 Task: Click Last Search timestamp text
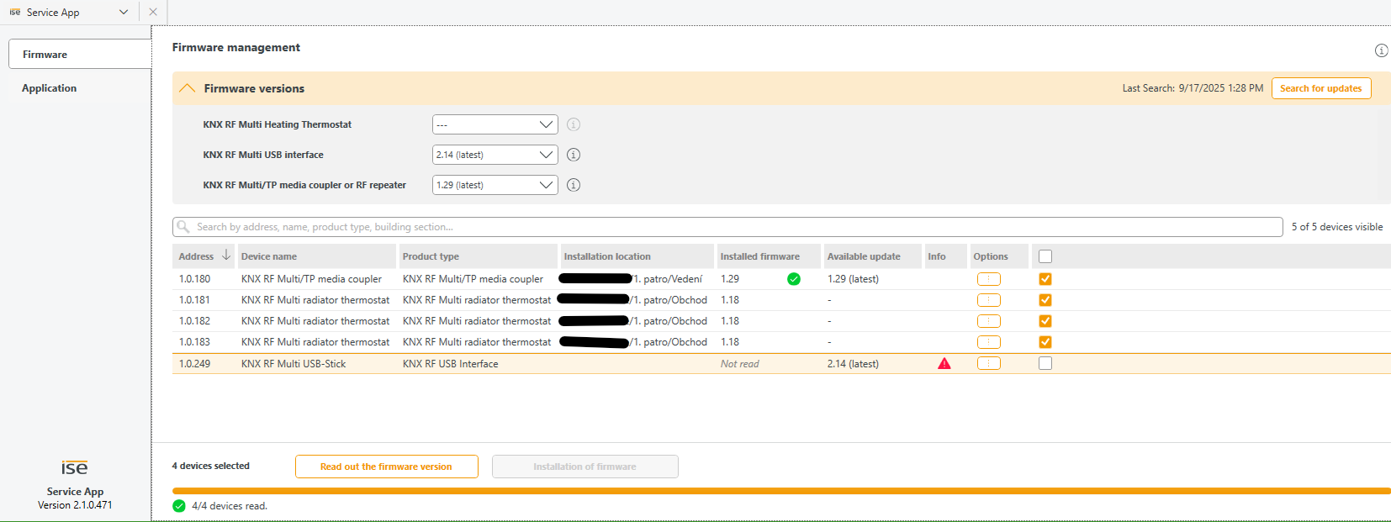(1193, 88)
